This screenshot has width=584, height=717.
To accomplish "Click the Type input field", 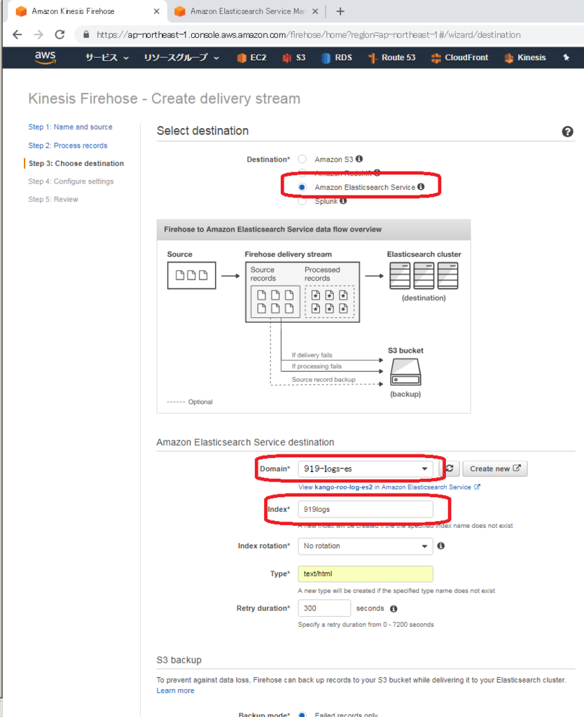I will (366, 574).
